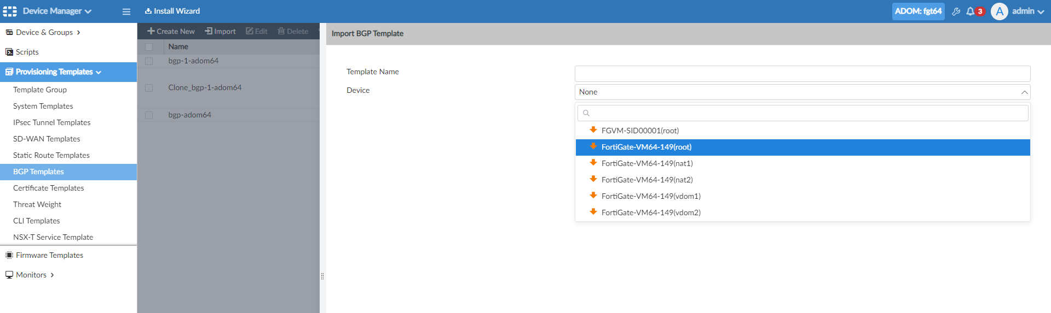Check the bgp-1-adom64 row checkbox
Screen dimensions: 1051x313
tap(149, 61)
